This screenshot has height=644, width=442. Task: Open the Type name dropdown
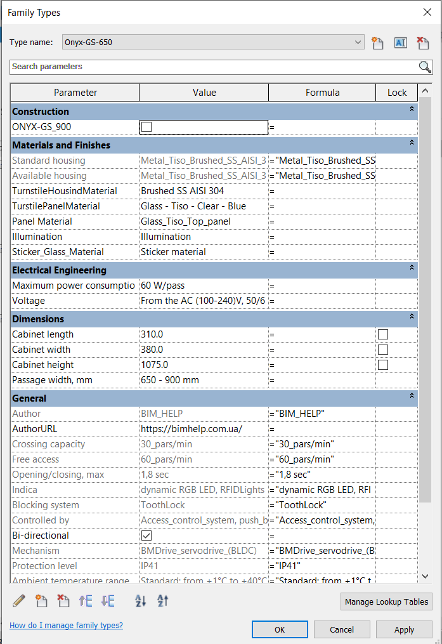(x=358, y=43)
